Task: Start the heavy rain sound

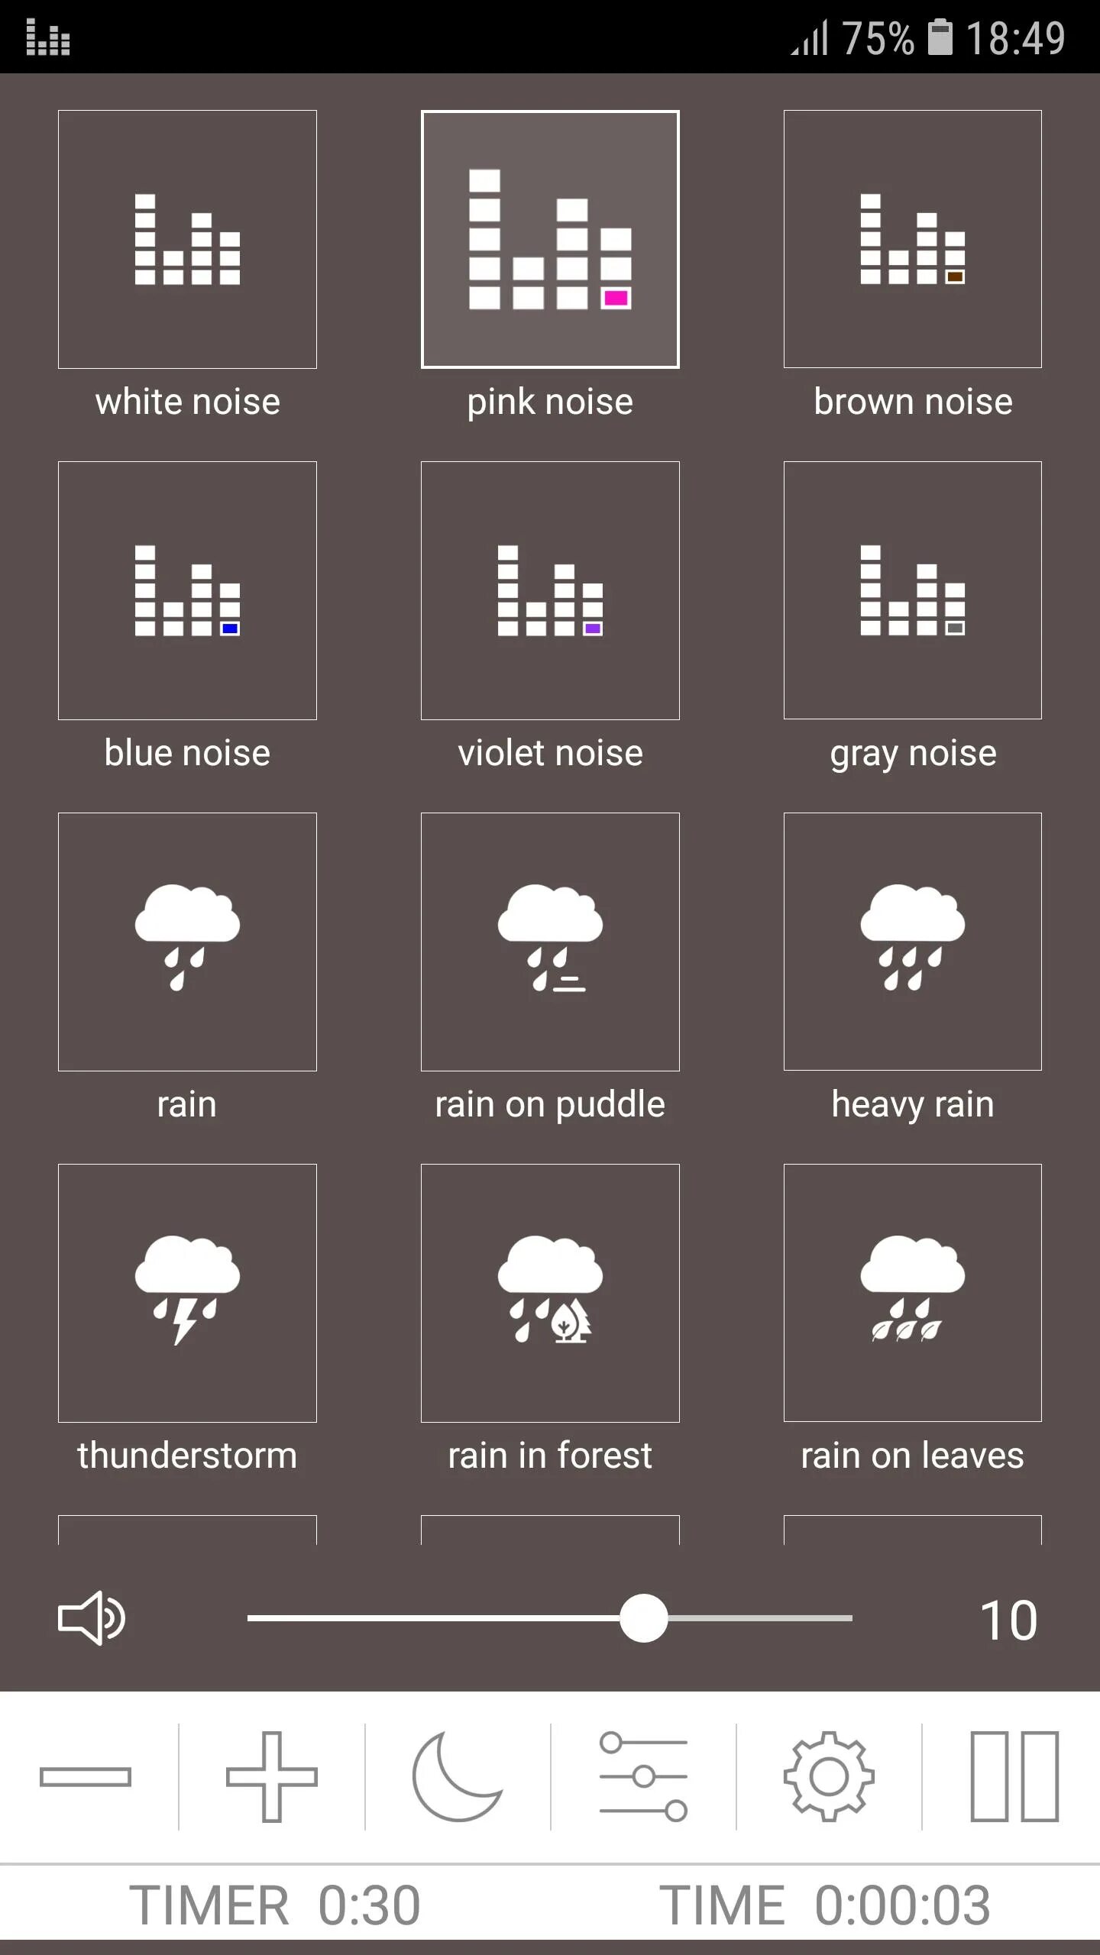Action: [x=912, y=942]
